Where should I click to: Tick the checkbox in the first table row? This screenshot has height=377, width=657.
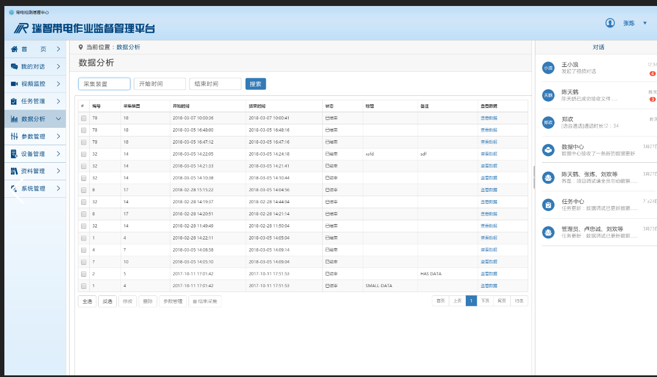(84, 118)
